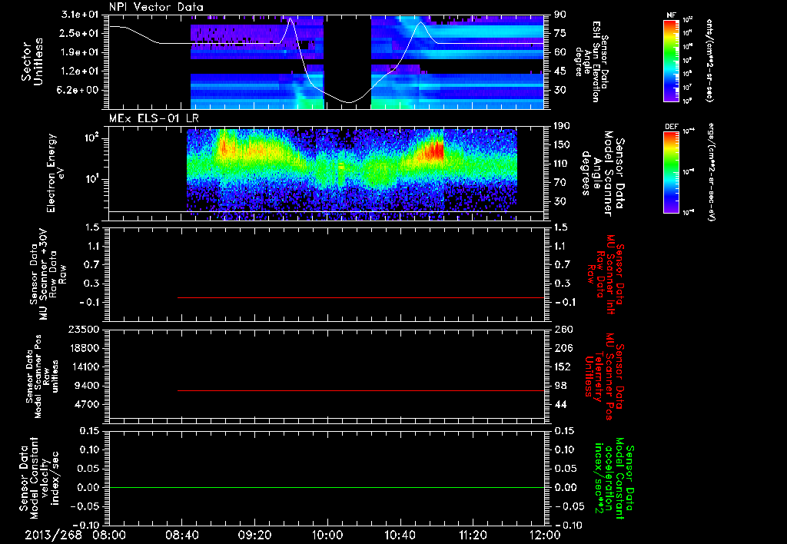Click the 98 telemetry tick label

click(560, 386)
